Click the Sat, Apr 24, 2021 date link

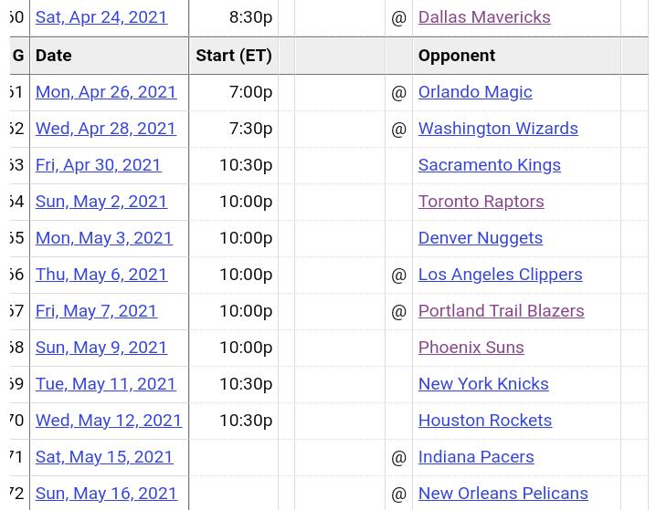pyautogui.click(x=101, y=17)
